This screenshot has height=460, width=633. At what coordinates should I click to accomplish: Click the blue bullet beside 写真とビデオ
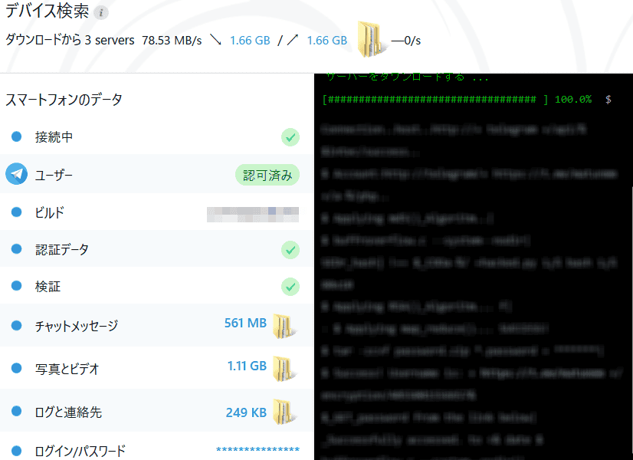[x=17, y=368]
